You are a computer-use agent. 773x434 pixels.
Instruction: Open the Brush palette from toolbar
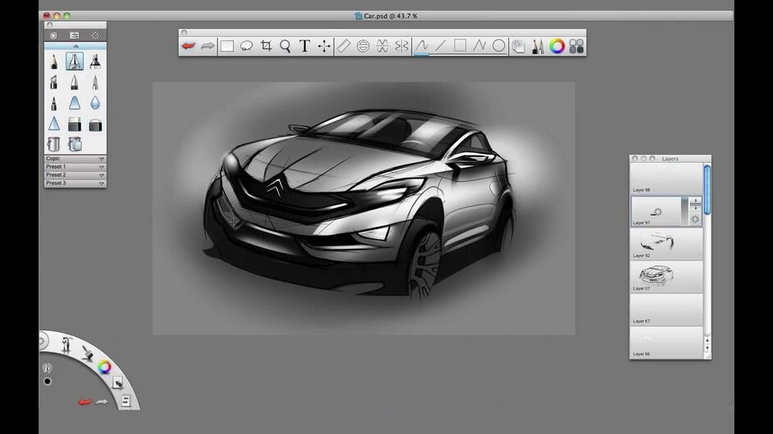point(538,47)
